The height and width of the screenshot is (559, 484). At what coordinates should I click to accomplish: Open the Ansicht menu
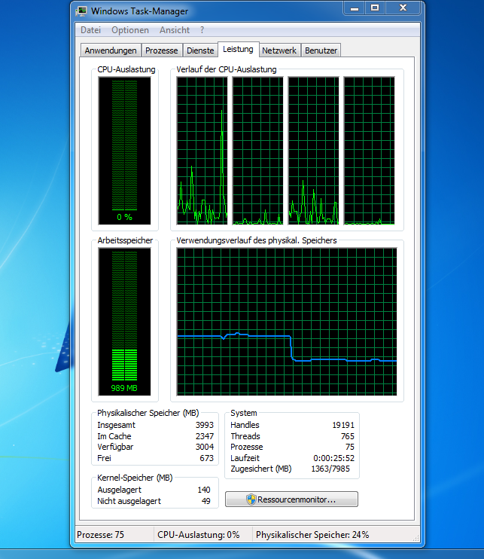click(x=175, y=30)
